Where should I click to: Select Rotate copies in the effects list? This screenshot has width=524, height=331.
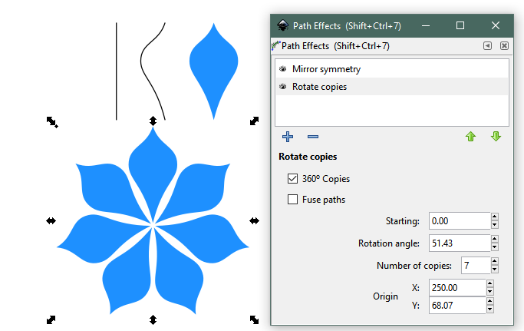pyautogui.click(x=319, y=87)
